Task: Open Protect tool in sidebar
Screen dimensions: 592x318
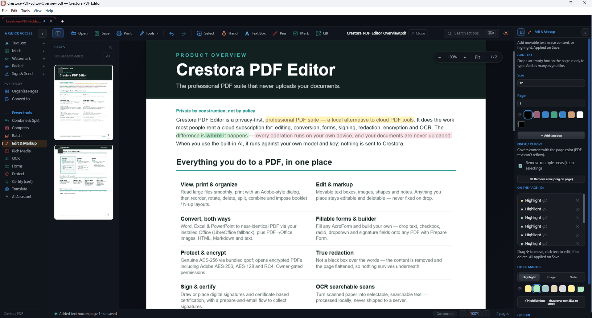Action: pos(18,174)
